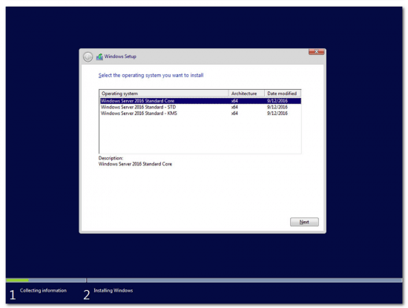Click the Windows Setup title icon
Screen dimensions: 408x308
point(99,56)
